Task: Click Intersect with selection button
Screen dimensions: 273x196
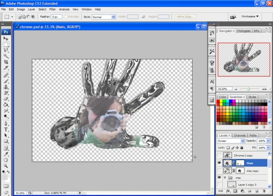Action: [33, 17]
